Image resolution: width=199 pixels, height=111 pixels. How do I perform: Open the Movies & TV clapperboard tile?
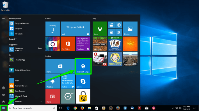(x=111, y=25)
